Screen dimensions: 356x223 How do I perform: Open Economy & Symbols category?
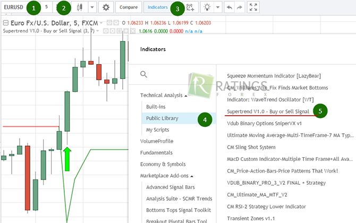click(x=163, y=164)
